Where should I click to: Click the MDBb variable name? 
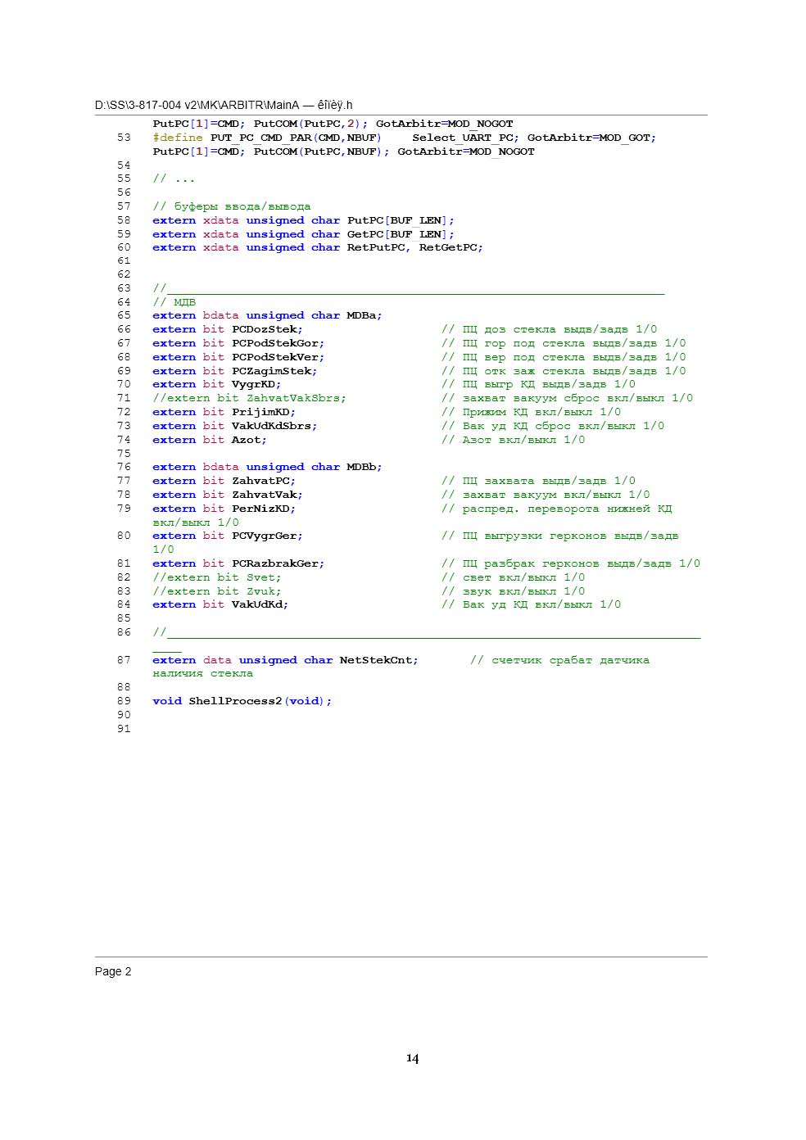361,467
